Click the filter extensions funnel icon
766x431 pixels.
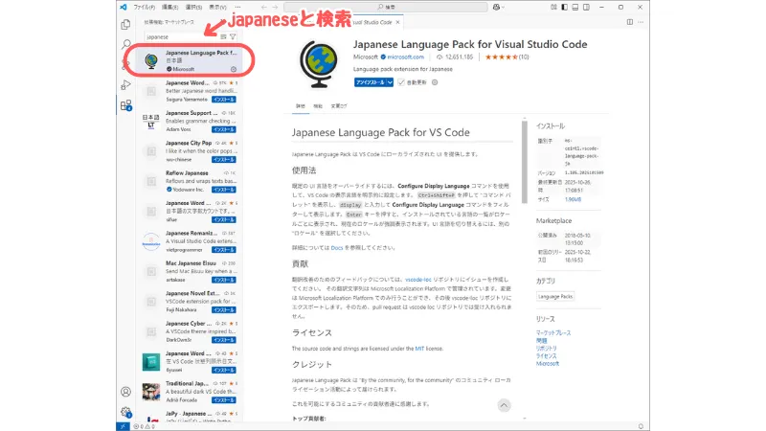point(233,36)
